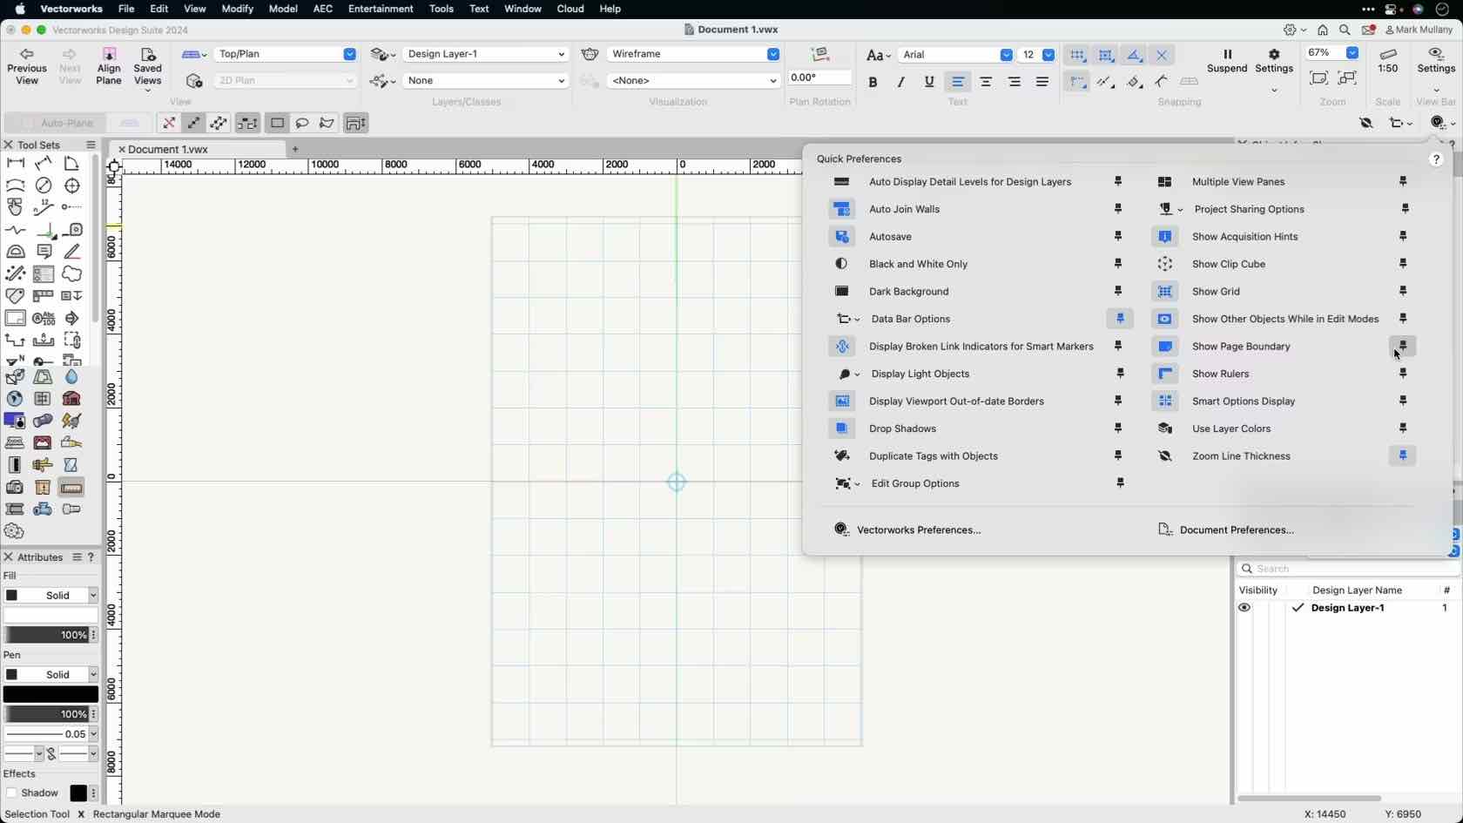Click the Black and White Only icon
The width and height of the screenshot is (1463, 823).
pyautogui.click(x=842, y=264)
